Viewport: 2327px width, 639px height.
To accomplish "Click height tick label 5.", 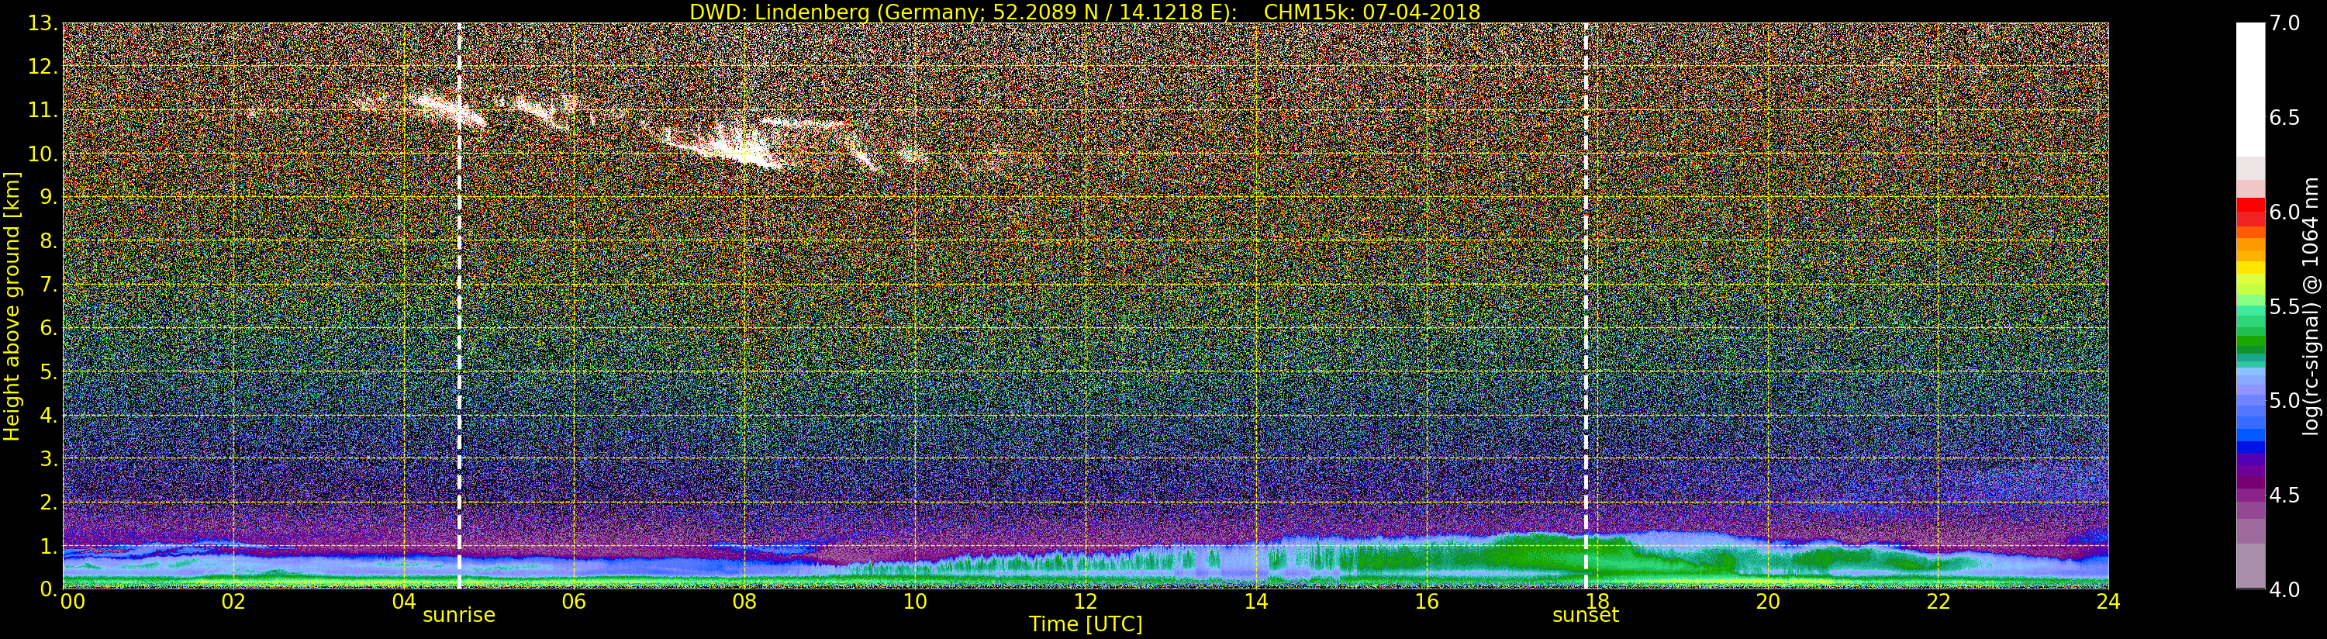I will click(x=49, y=371).
